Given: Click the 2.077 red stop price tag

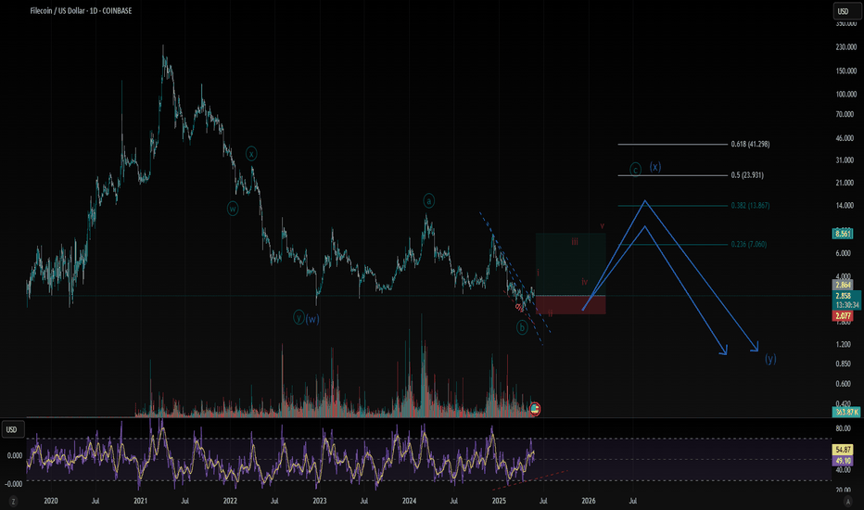Looking at the screenshot, I should click(843, 316).
